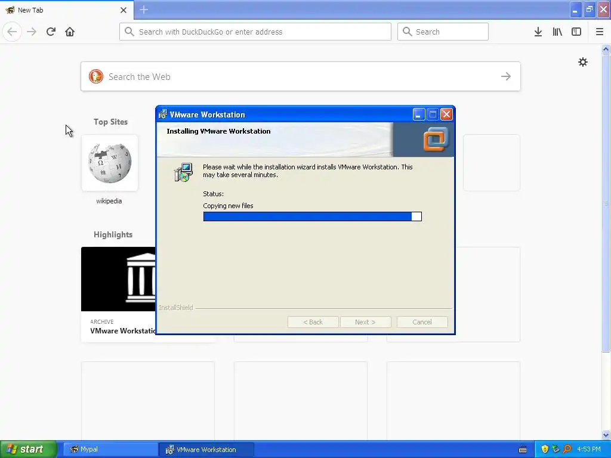
Task: Reload the current page
Action: point(51,32)
